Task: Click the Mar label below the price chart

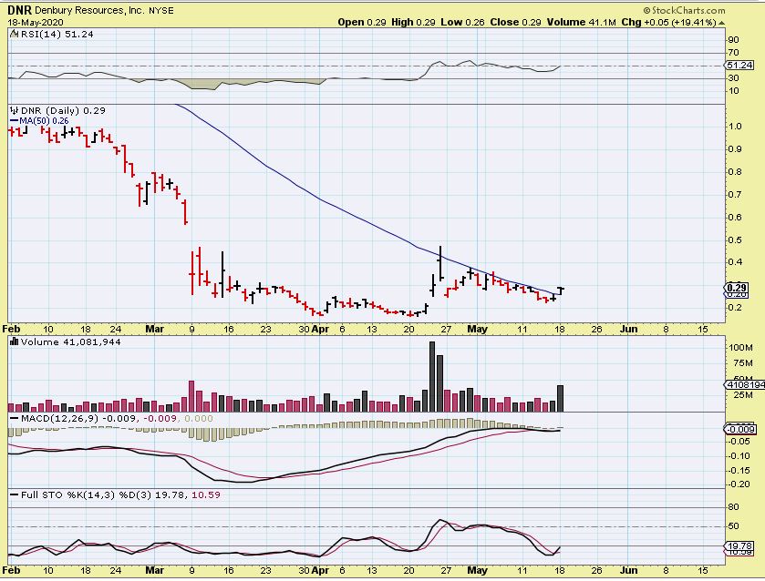Action: (155, 329)
